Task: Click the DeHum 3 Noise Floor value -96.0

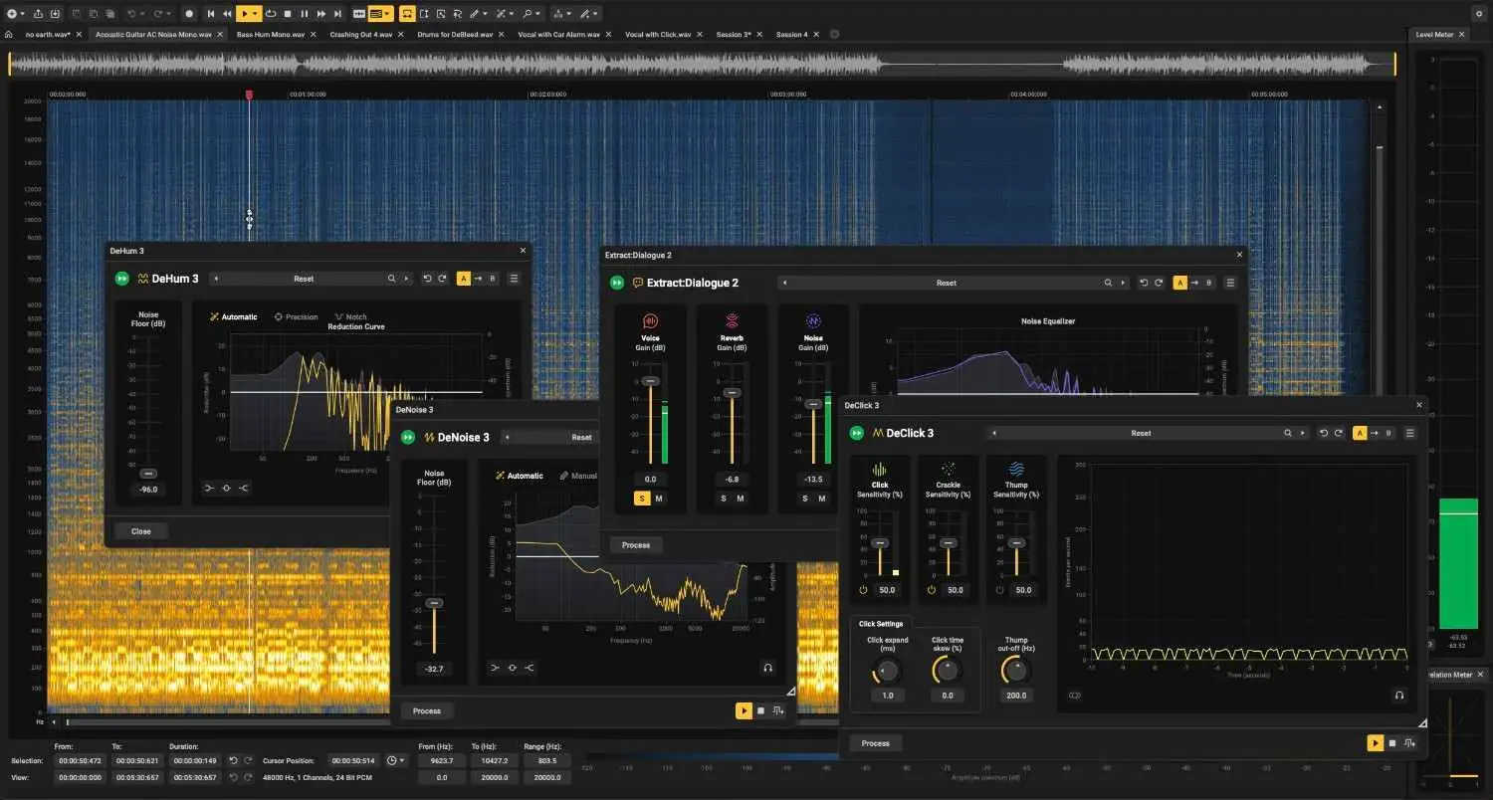Action: (148, 490)
